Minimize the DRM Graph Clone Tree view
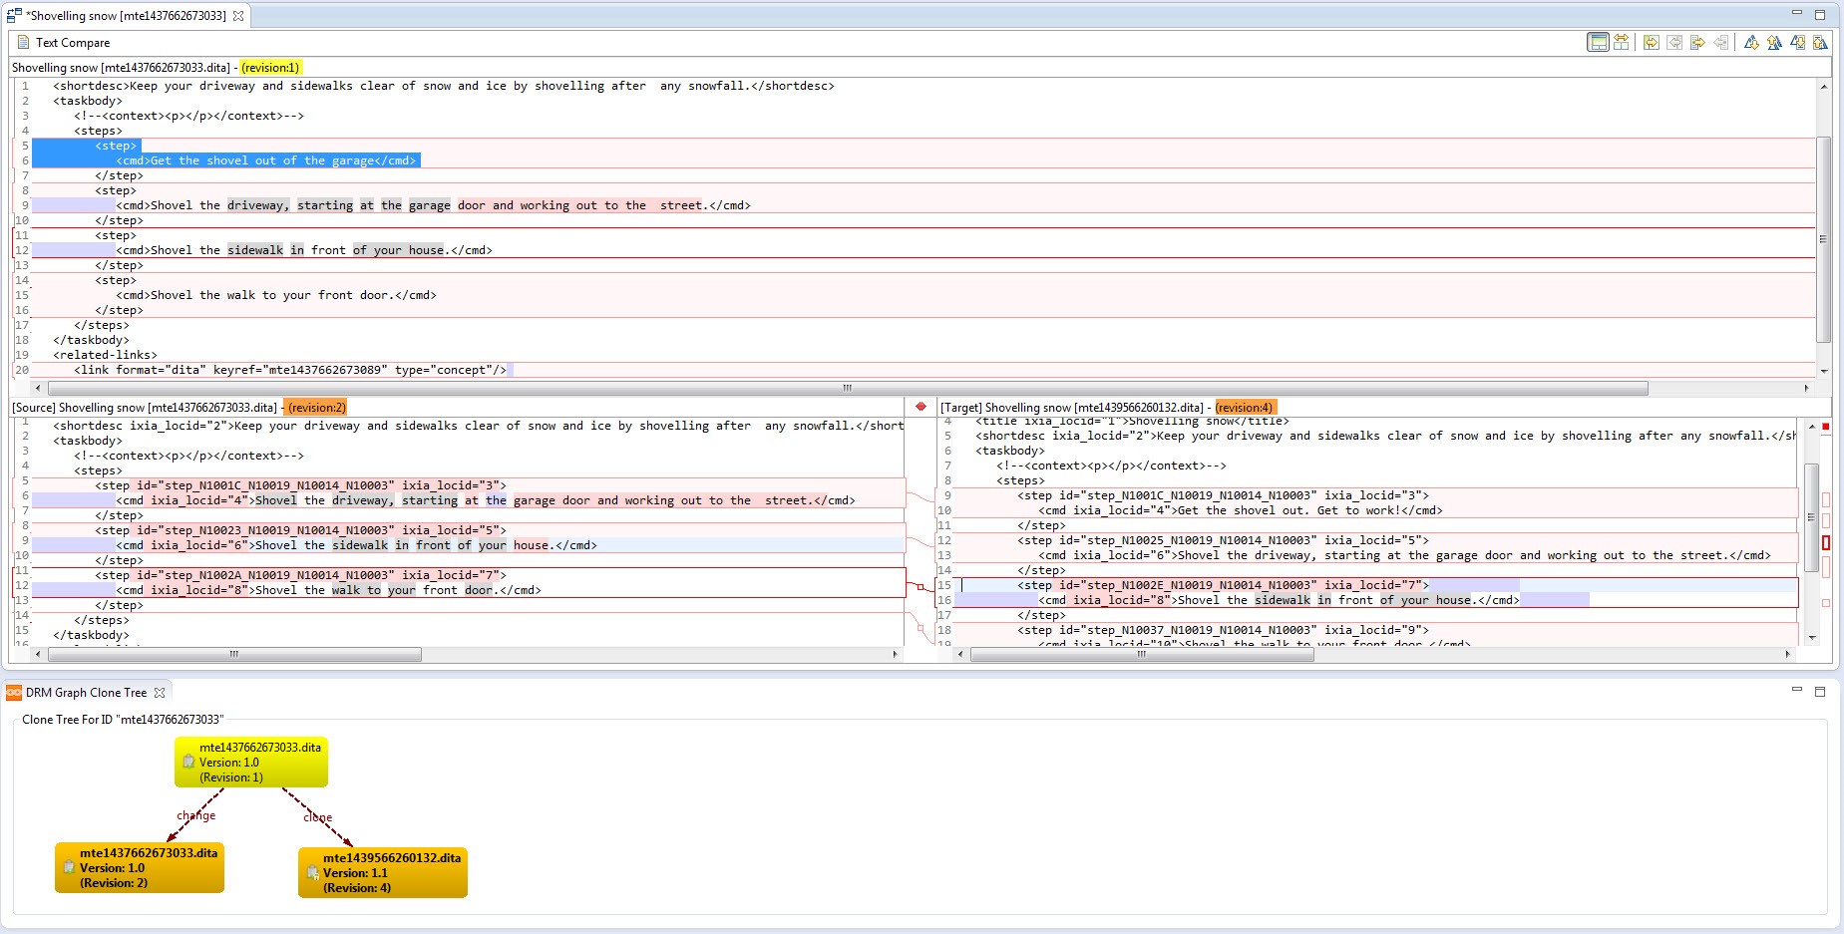Viewport: 1844px width, 934px height. [1797, 689]
